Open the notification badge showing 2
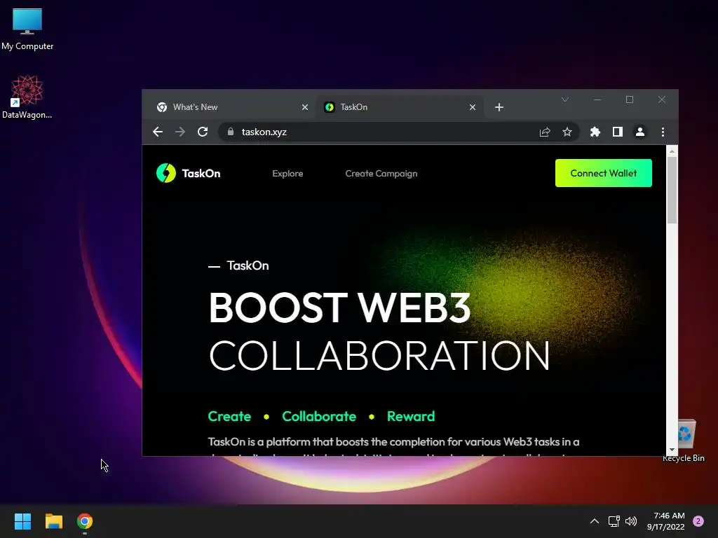 click(698, 521)
